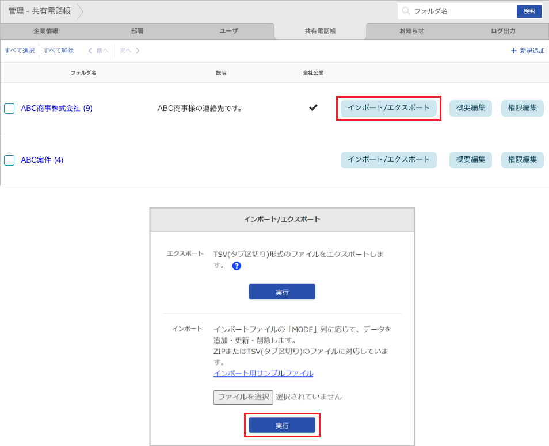Viewport: 549px width, 446px height.
Task: Click すべて解除 to deselect all folders
Action: pos(58,51)
